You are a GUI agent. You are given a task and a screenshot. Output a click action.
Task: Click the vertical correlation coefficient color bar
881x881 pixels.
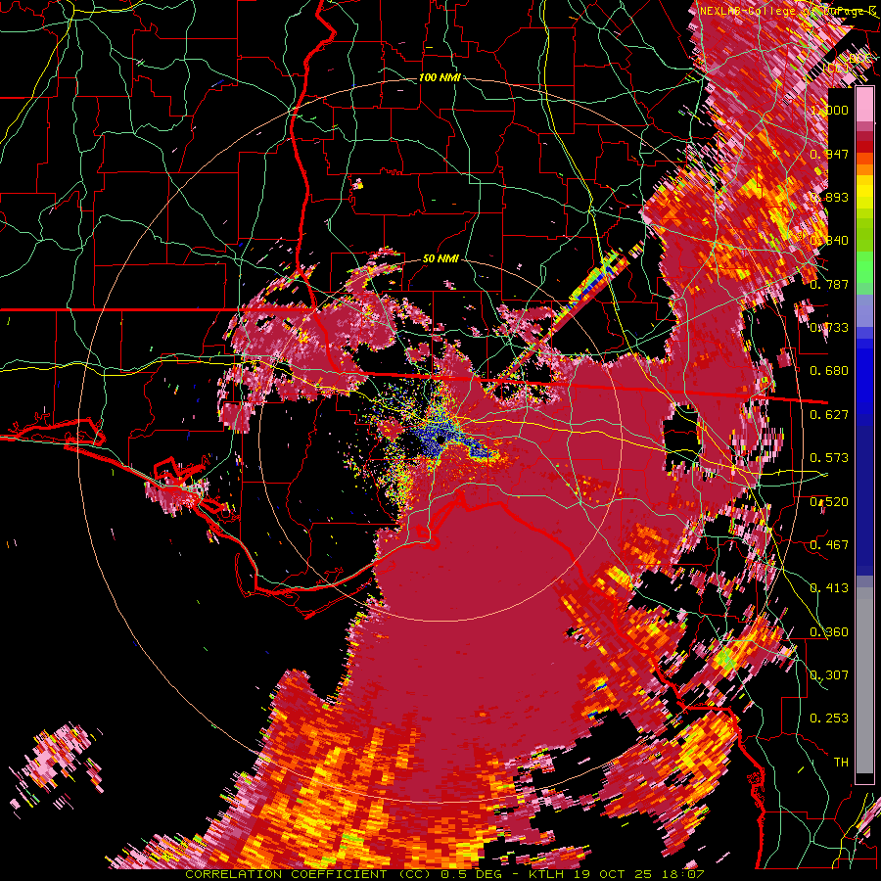864,435
